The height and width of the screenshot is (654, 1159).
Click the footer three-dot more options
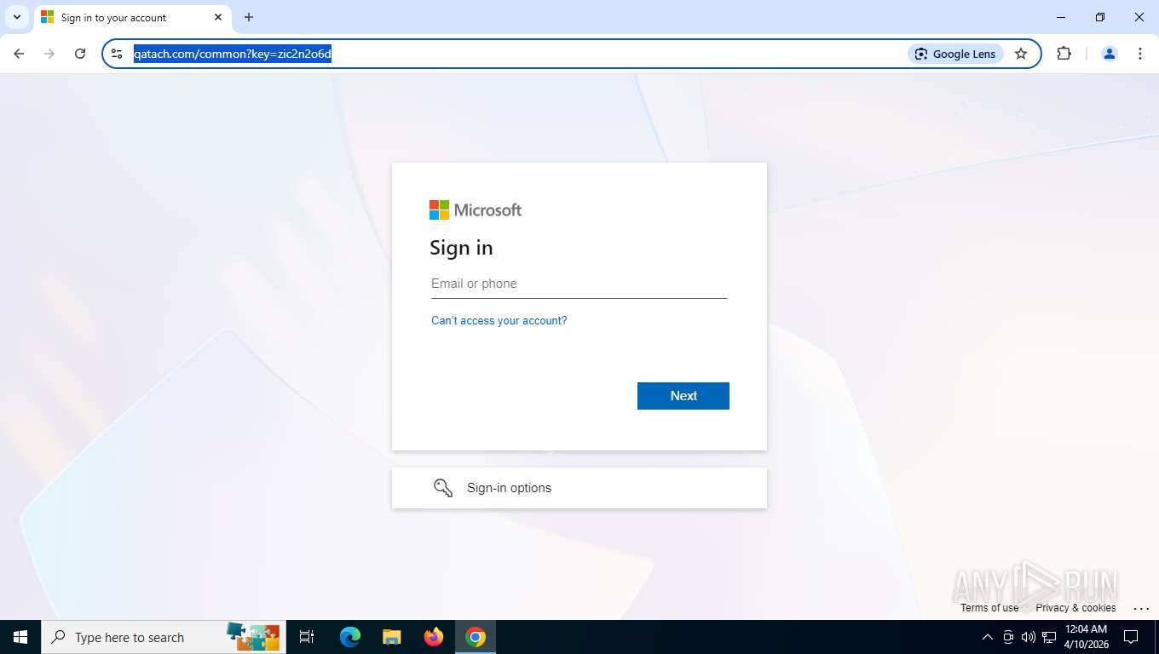click(1141, 608)
